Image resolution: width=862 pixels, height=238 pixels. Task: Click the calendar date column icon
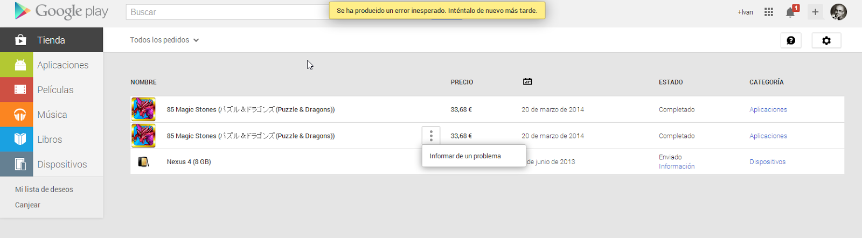527,81
